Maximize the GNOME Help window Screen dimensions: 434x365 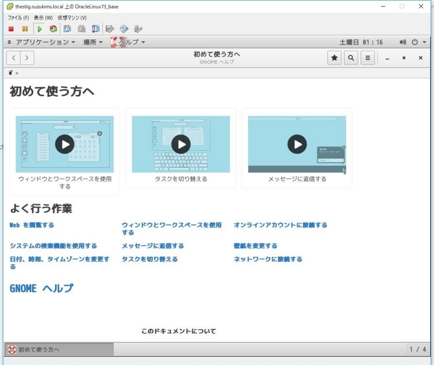[404, 58]
